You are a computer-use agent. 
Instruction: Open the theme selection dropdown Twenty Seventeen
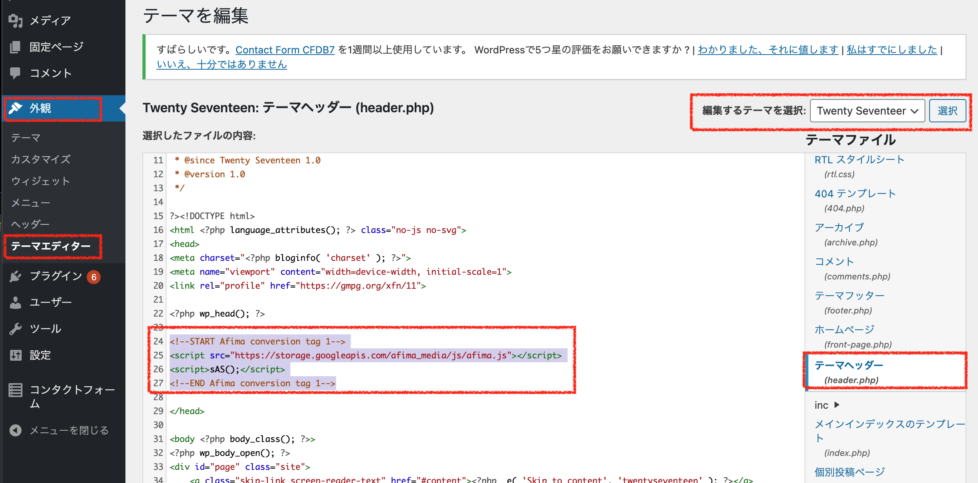click(867, 111)
